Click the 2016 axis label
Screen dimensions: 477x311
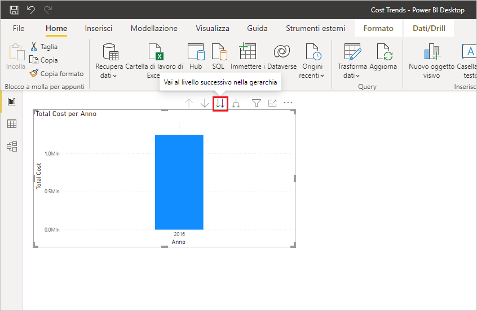click(x=179, y=234)
